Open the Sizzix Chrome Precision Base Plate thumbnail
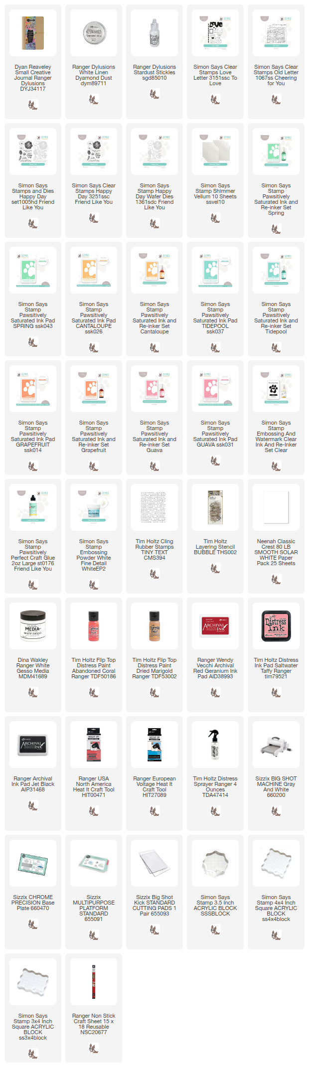 pos(33,863)
